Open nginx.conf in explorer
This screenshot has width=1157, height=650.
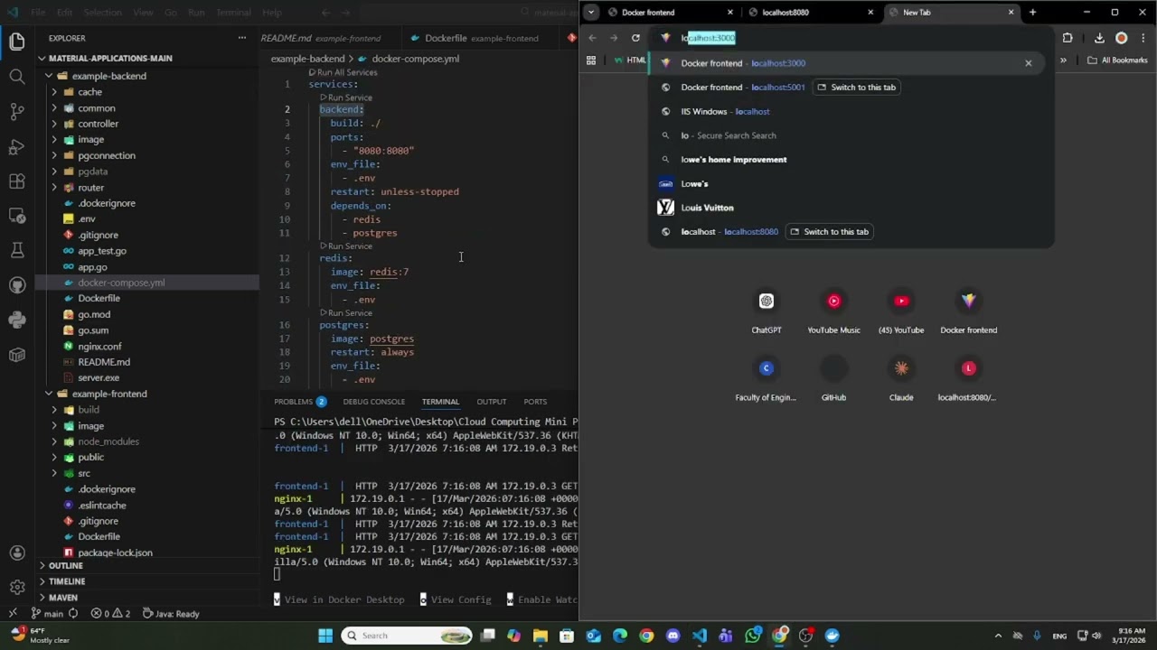[99, 347]
